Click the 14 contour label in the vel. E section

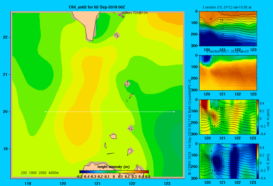(x=214, y=170)
